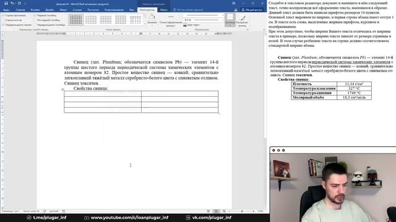Screen dimensions: 396x222
Task: Toggle Строка заголовка checkbox
Action: coord(3,15)
